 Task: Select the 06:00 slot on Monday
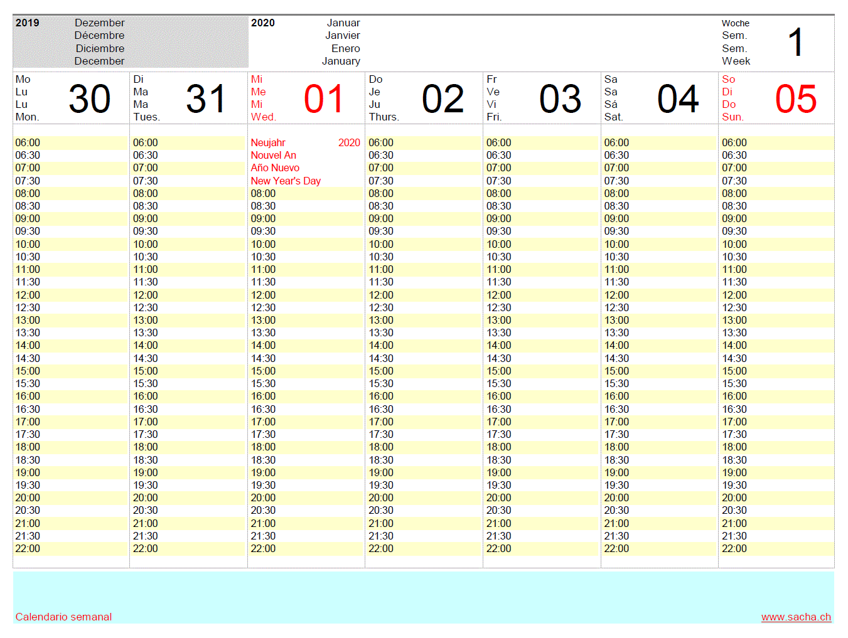(x=71, y=143)
